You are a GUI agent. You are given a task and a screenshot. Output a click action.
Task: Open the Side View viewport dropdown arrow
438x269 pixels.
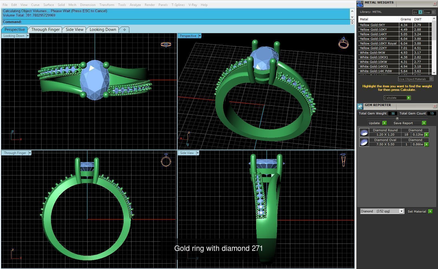198,153
